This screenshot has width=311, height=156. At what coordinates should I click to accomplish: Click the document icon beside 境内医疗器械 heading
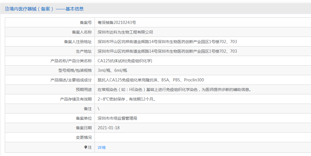(x=7, y=9)
